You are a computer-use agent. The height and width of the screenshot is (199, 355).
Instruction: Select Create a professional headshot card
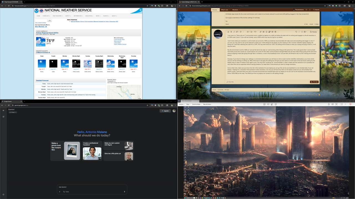[92, 151]
